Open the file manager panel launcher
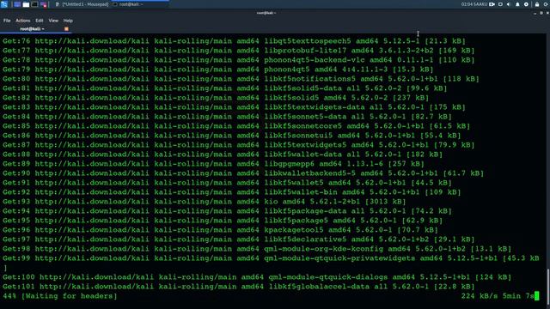This screenshot has width=550, height=309. (26, 4)
